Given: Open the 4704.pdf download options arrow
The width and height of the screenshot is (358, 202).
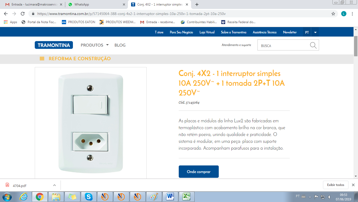Looking at the screenshot, I should point(54,185).
